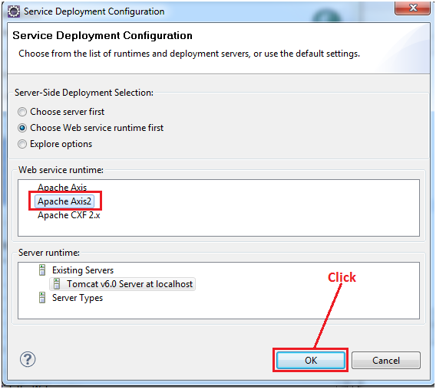Viewport: 436px width, 389px height.
Task: Expand the Existing Servers node label
Action: [83, 270]
